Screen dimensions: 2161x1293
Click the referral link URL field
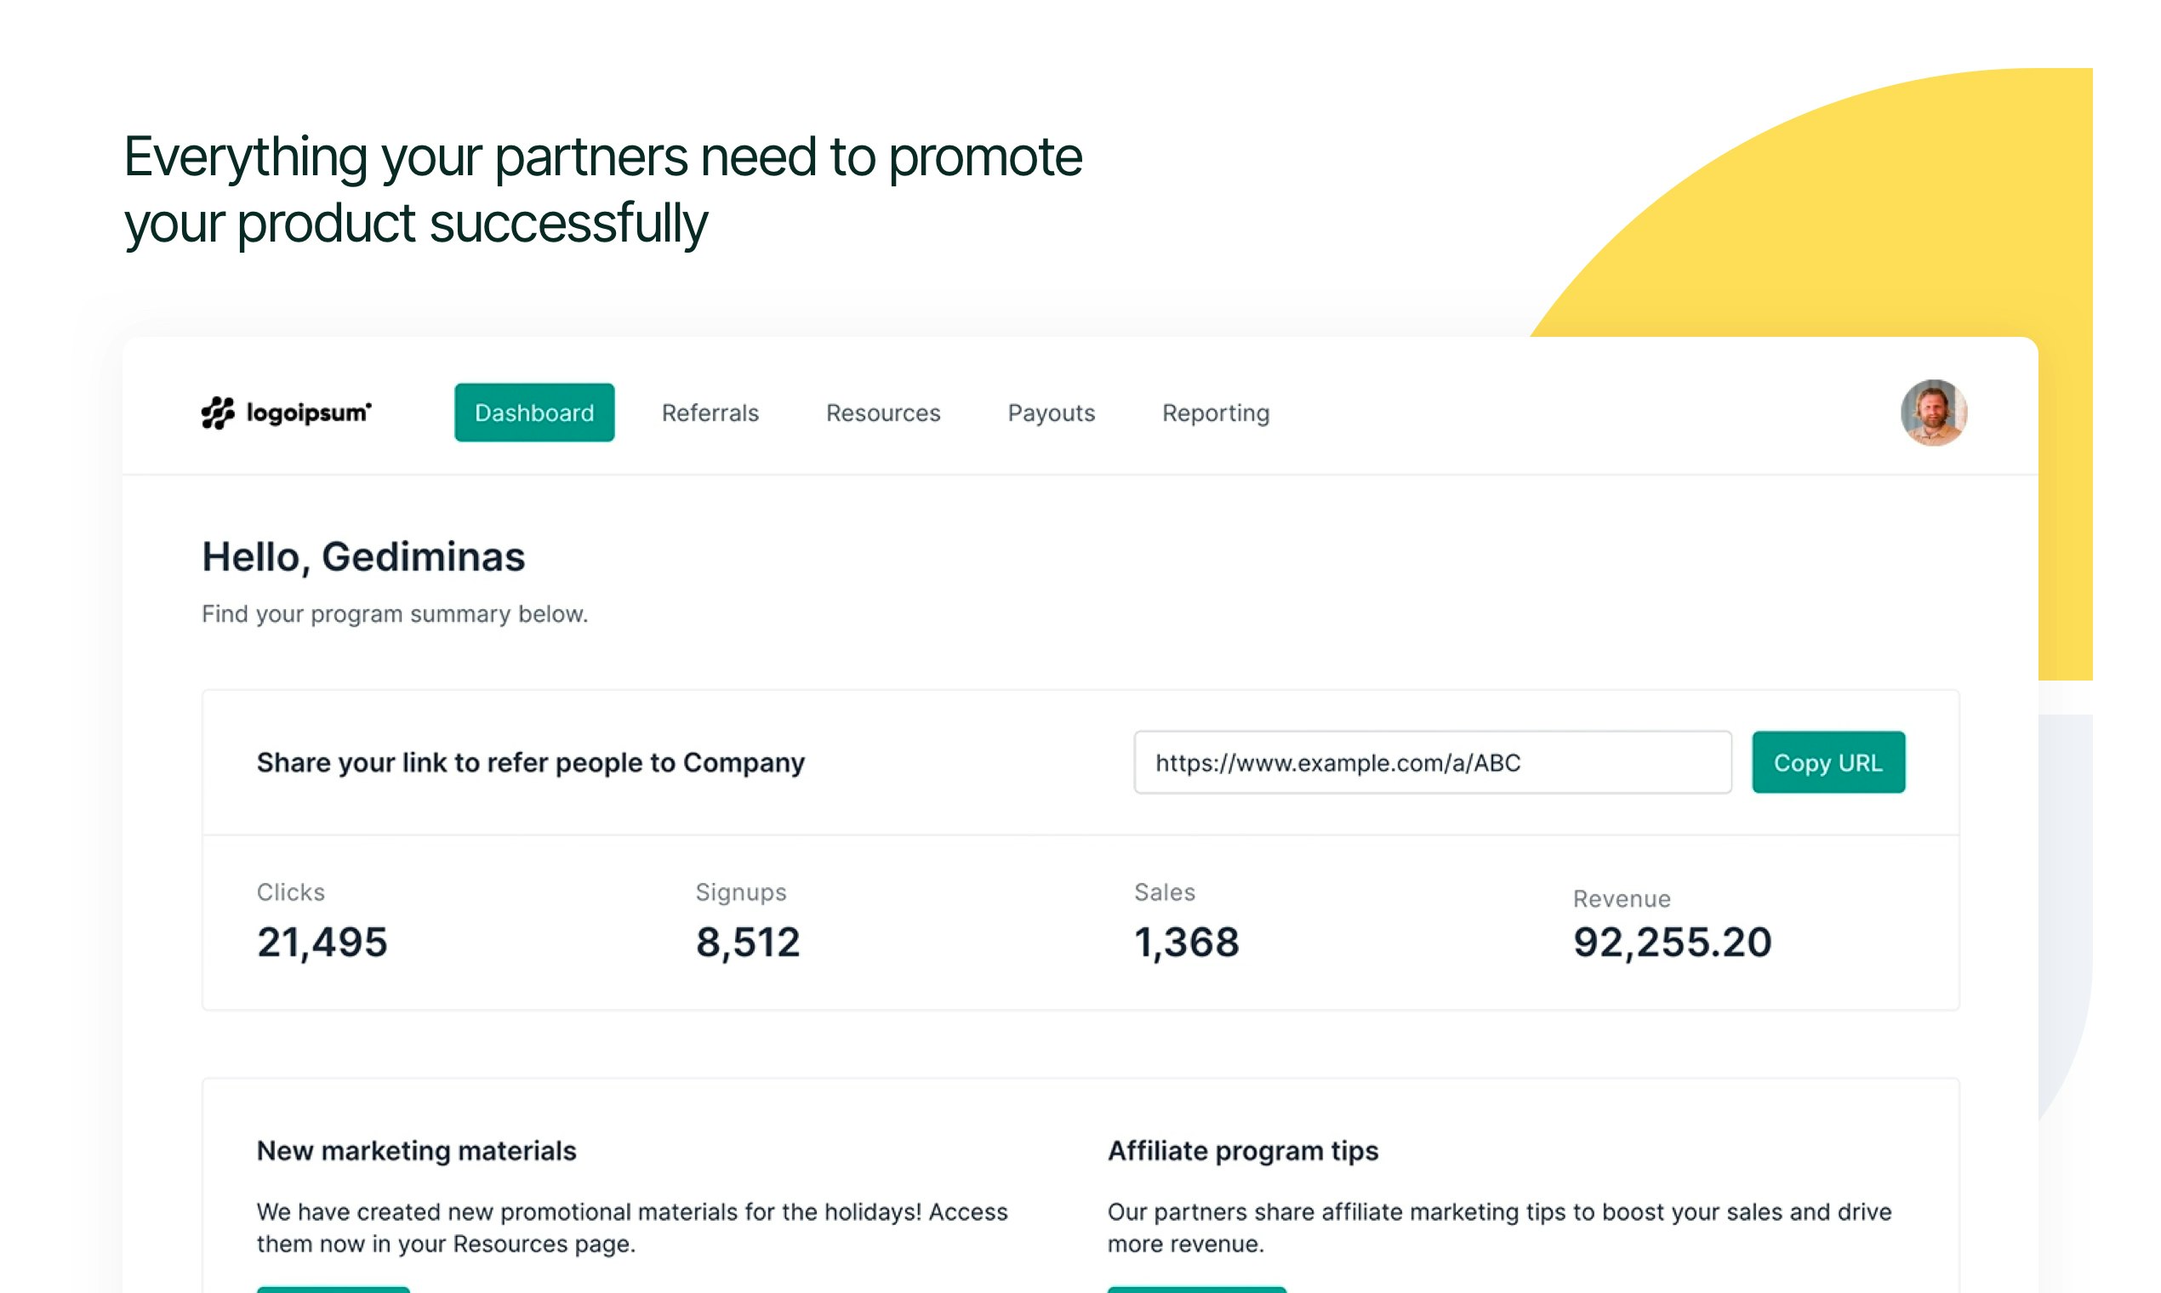click(1432, 762)
